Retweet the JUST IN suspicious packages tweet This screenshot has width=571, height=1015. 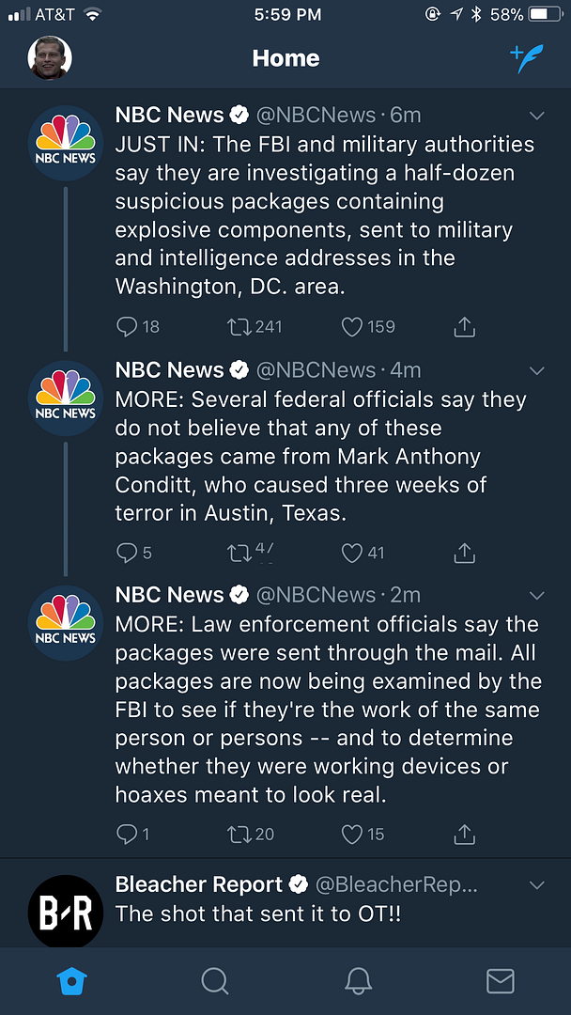coord(239,327)
